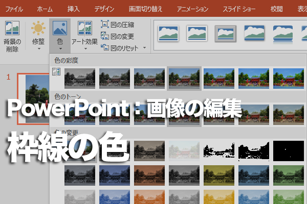
Task: Select the dark green recolor thumbnail
Action: [289, 175]
